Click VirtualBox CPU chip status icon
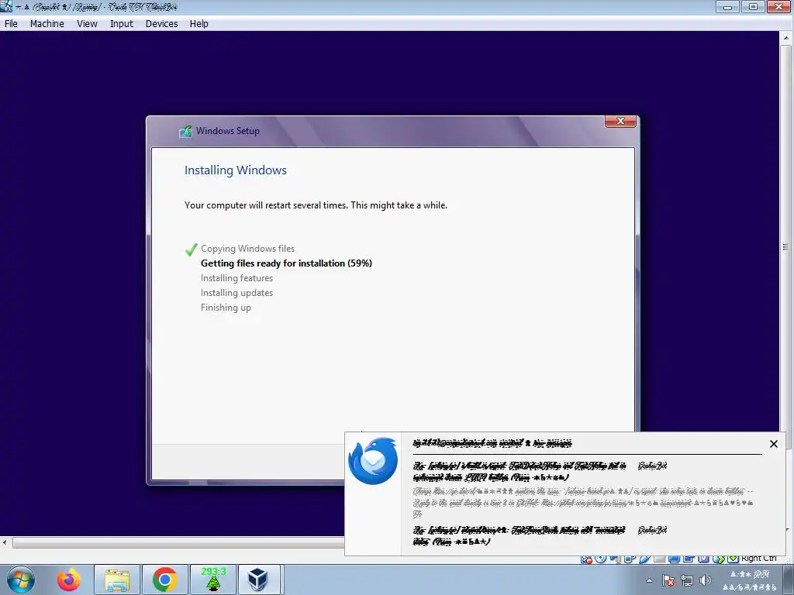Image resolution: width=794 pixels, height=595 pixels. (x=703, y=558)
